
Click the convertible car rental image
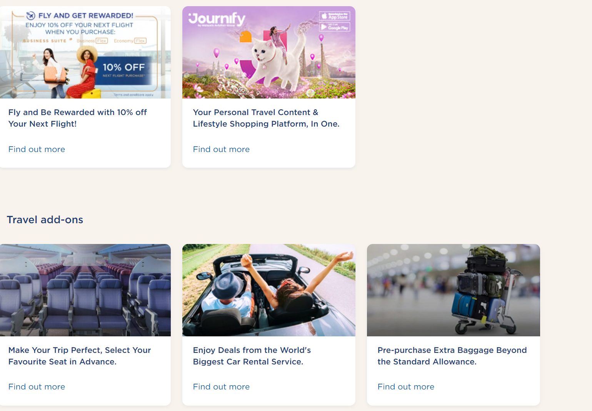pyautogui.click(x=269, y=290)
